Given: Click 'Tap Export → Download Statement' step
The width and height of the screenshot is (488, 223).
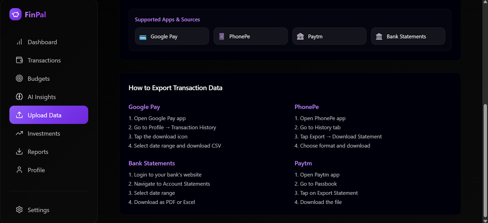Looking at the screenshot, I should tap(338, 137).
